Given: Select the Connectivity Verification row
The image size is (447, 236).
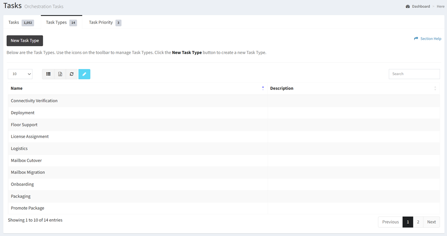Looking at the screenshot, I should 34,101.
